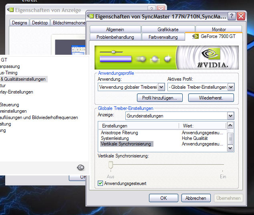
Task: Open Desktop tab in Anzeige window
Action: pos(40,23)
